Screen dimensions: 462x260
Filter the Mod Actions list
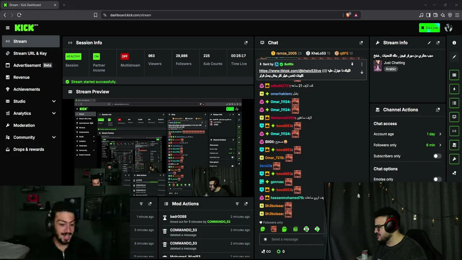coord(237,204)
